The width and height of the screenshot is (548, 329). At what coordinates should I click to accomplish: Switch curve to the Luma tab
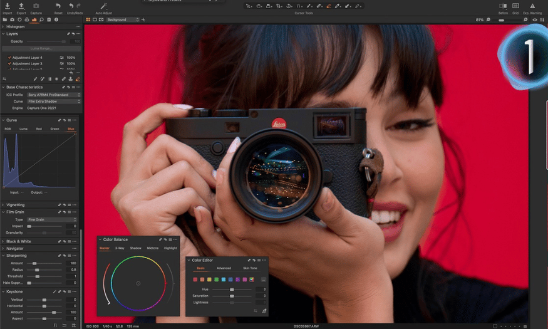point(23,128)
